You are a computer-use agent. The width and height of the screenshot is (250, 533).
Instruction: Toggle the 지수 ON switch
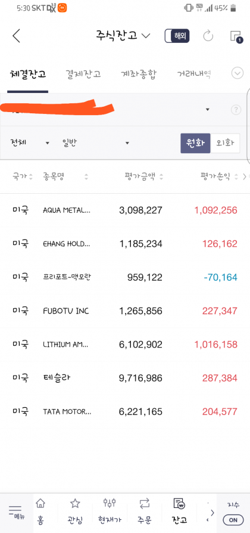coord(233,519)
